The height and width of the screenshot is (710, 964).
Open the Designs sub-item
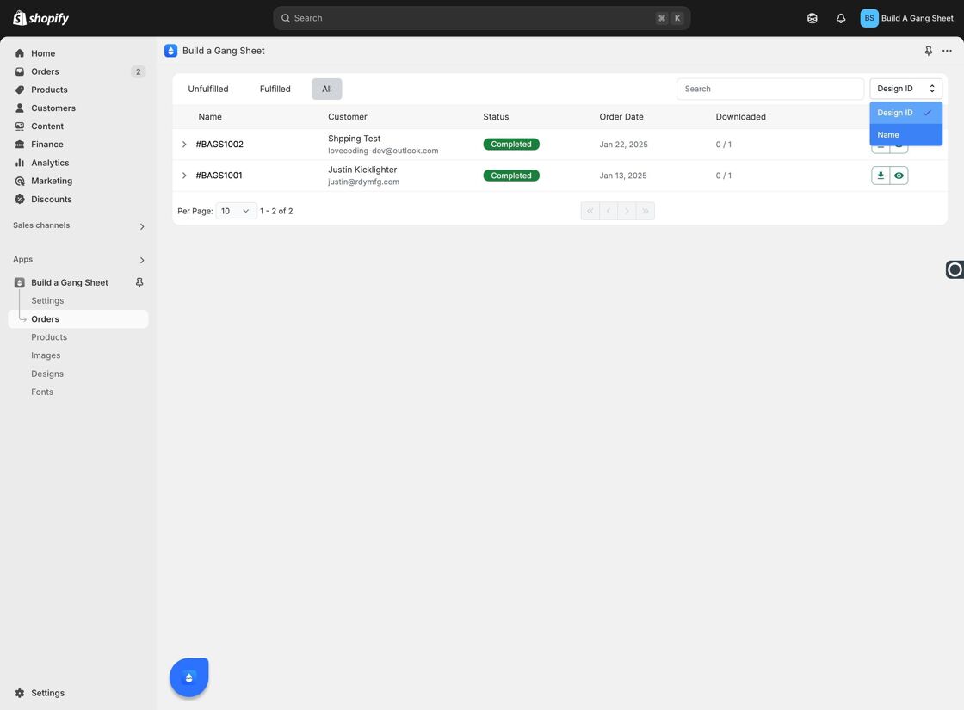(x=47, y=374)
